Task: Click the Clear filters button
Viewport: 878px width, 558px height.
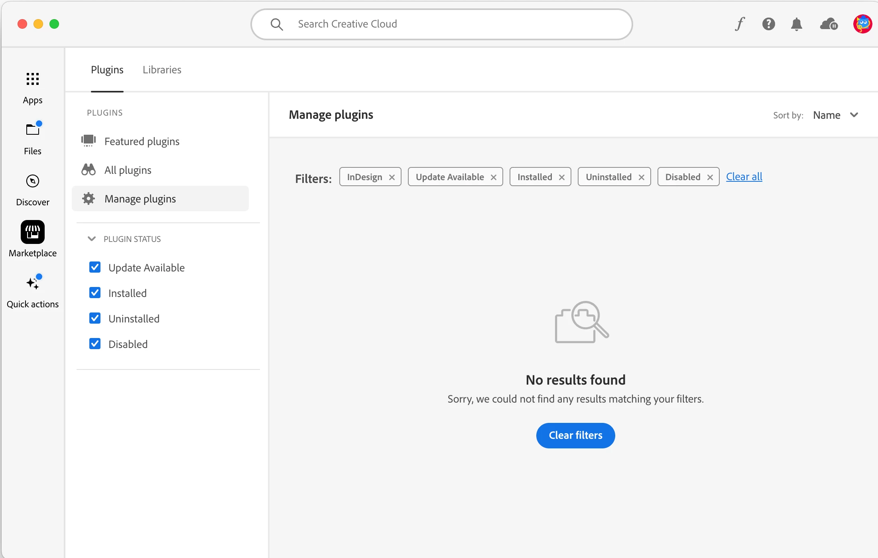Action: click(x=575, y=435)
